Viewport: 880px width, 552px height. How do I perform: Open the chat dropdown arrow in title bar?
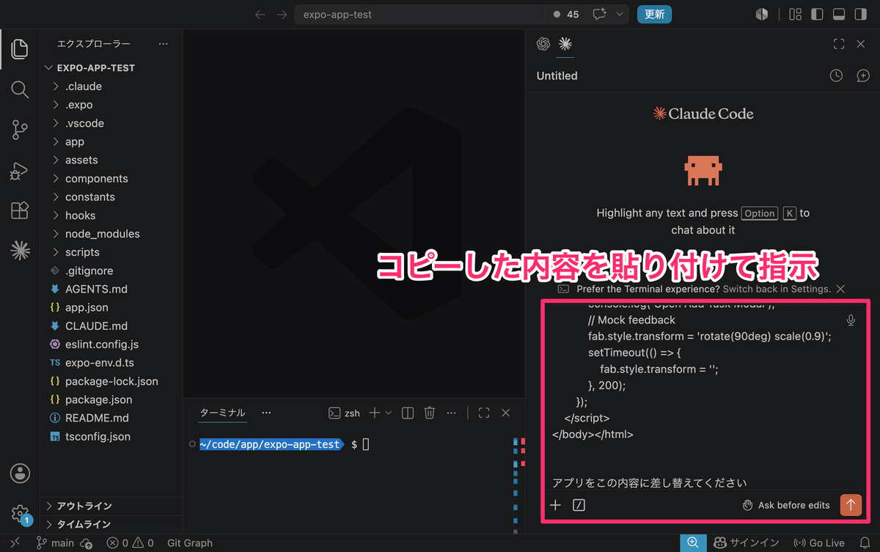(x=620, y=14)
